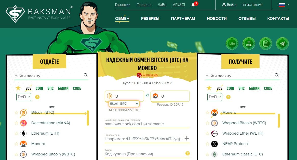
Task: Click the Telegram round icon button
Action: point(282,43)
